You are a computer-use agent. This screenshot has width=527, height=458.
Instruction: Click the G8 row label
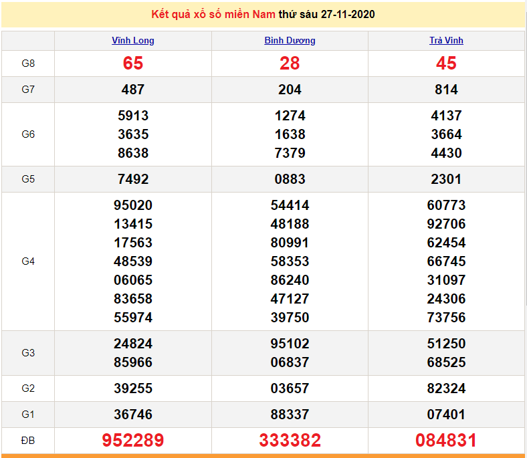(x=28, y=64)
